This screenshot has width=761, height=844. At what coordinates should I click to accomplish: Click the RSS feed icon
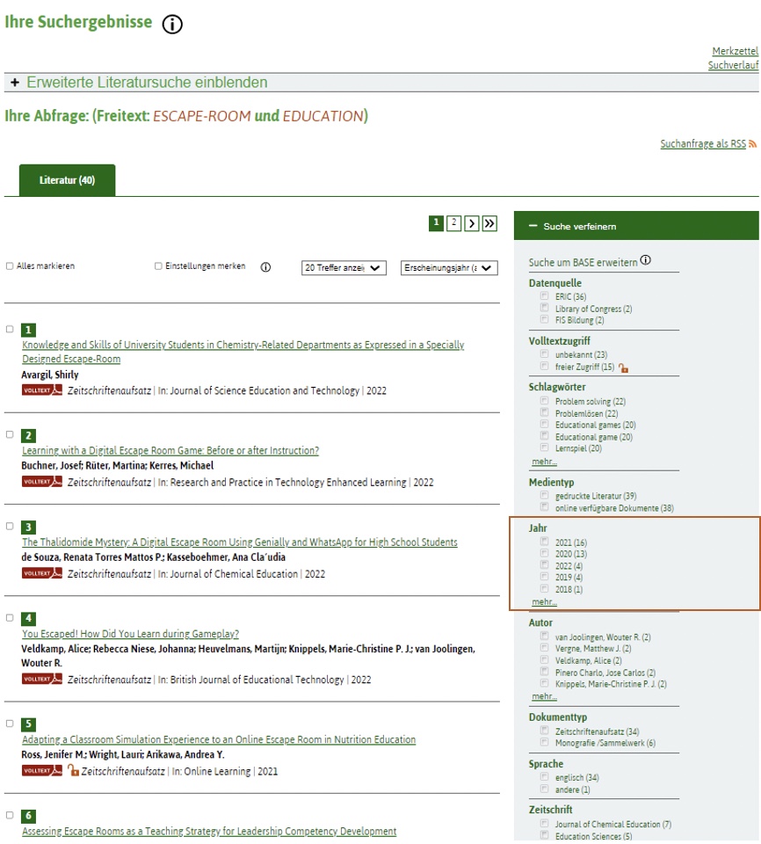(x=753, y=144)
